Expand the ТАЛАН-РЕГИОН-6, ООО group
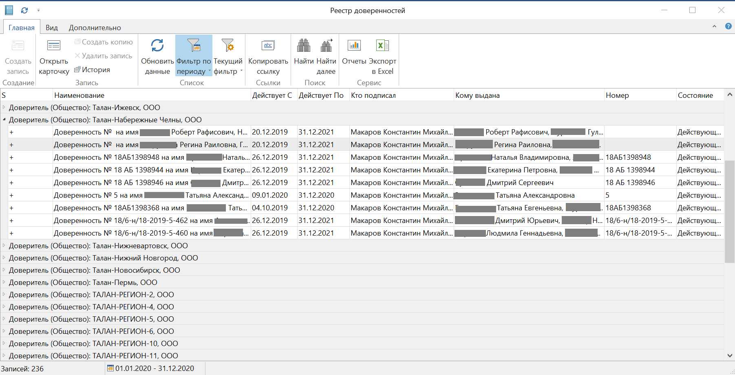The width and height of the screenshot is (735, 375). (x=4, y=331)
